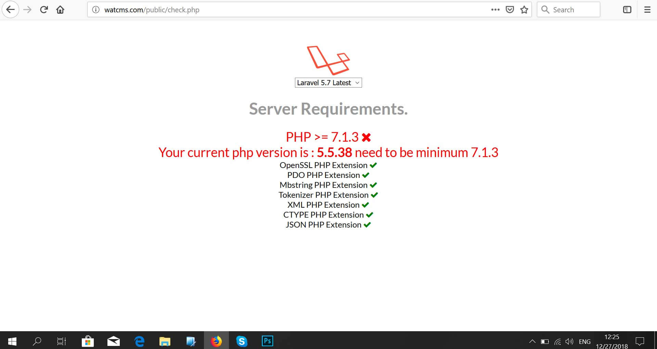Open the volume control tray icon

click(x=569, y=341)
